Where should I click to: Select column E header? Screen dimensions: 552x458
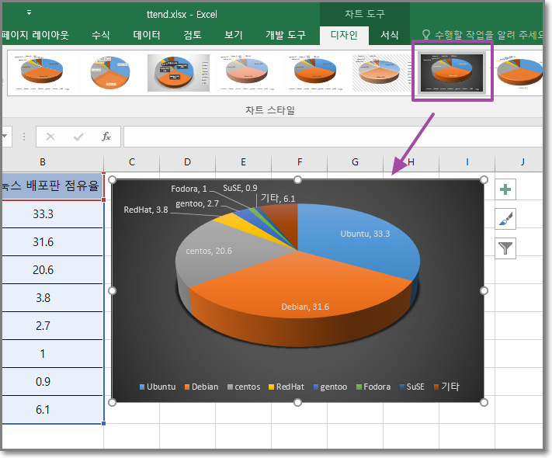[243, 162]
